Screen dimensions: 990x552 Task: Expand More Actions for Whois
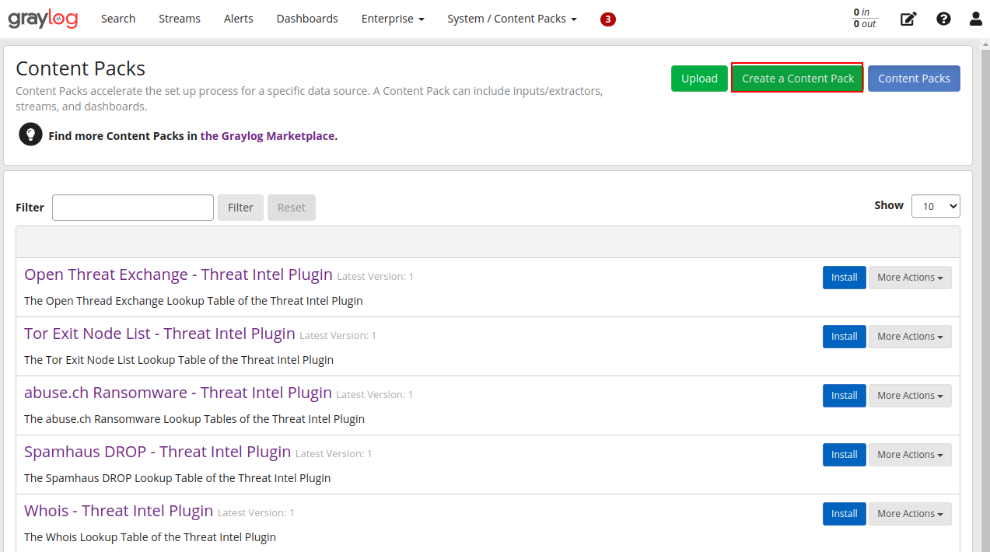point(910,514)
